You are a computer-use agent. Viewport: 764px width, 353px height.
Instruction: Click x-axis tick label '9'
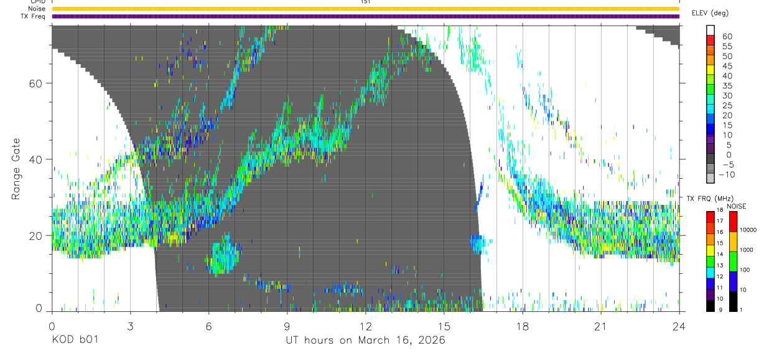coord(287,326)
